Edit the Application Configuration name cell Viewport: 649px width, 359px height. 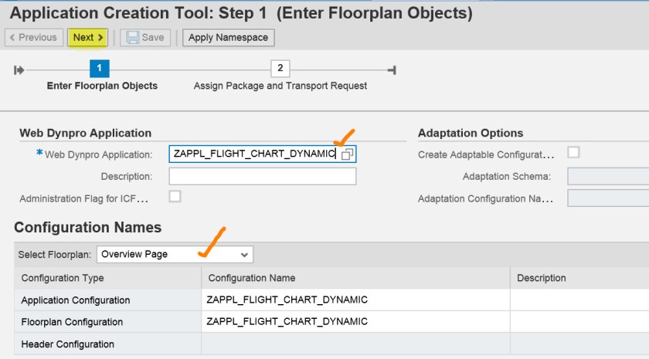355,300
